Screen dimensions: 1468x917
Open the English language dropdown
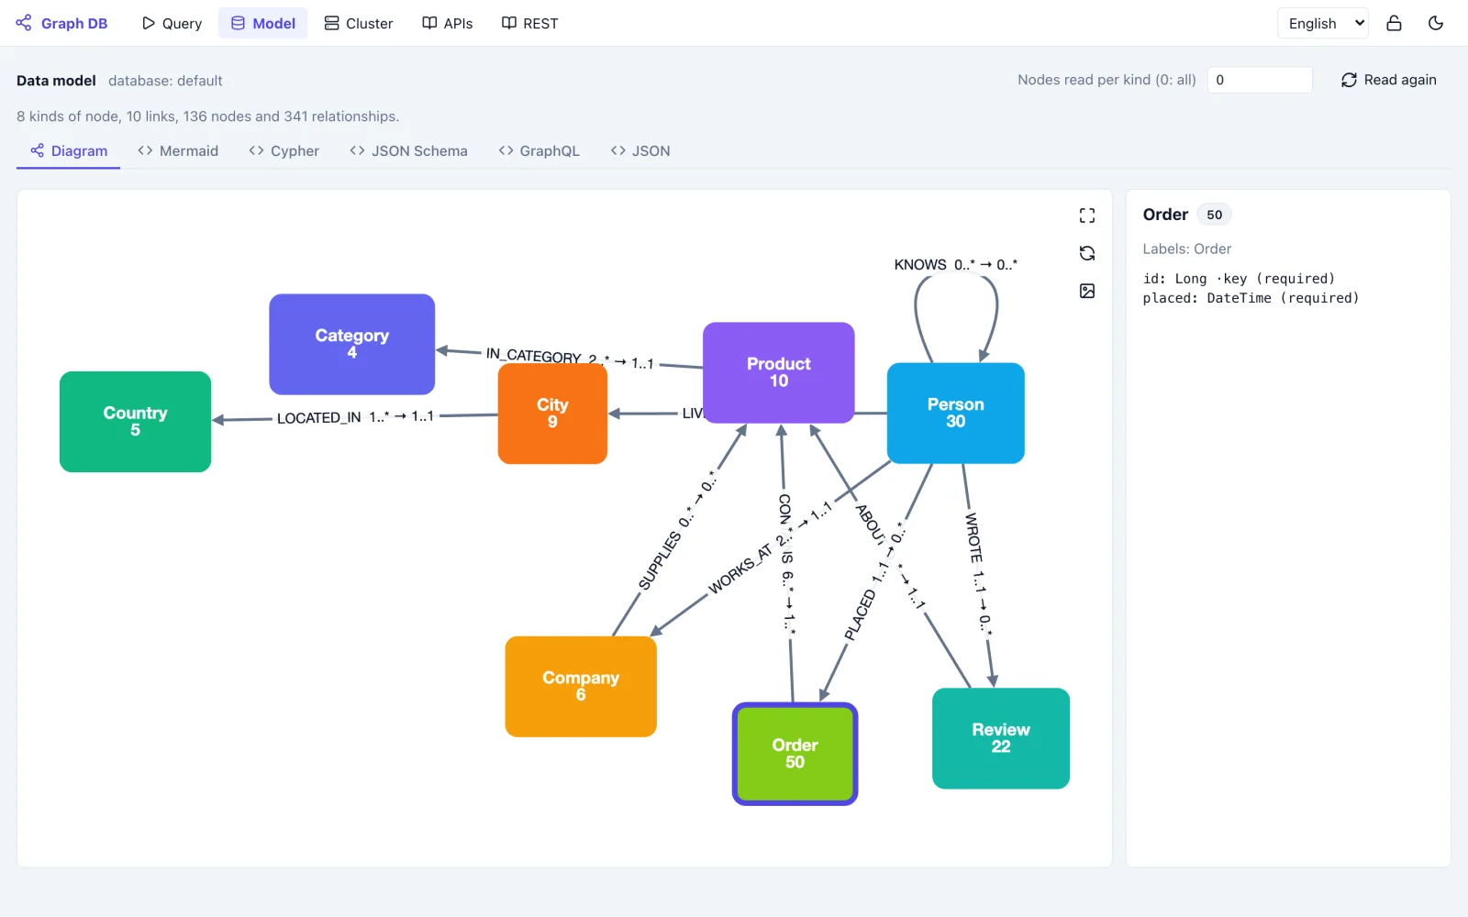coord(1322,23)
